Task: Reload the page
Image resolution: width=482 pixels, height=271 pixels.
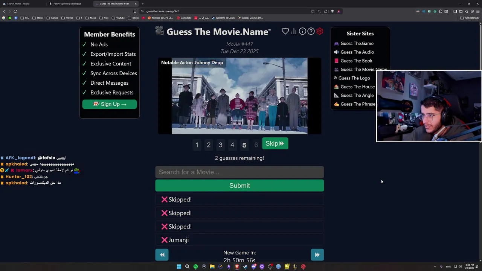Action: [15, 11]
